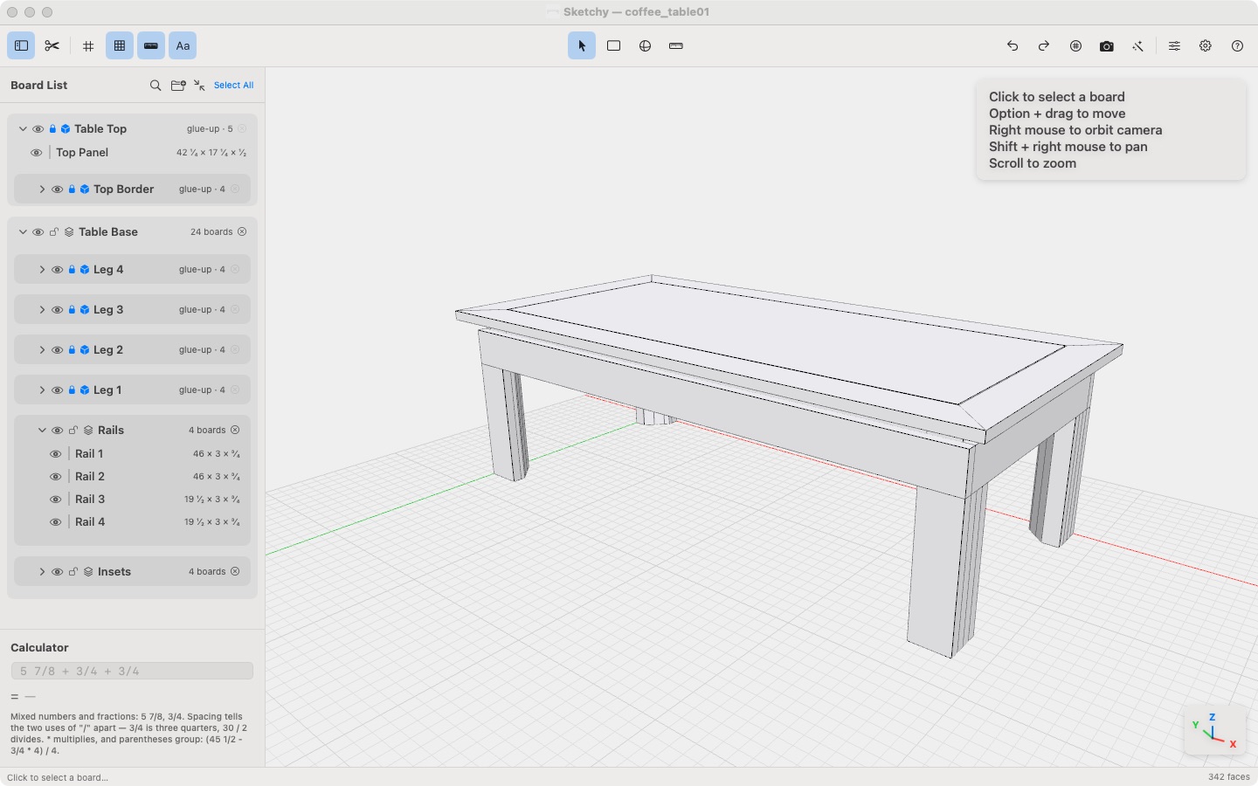Collapse the Table Top group chevron

[x=23, y=128]
